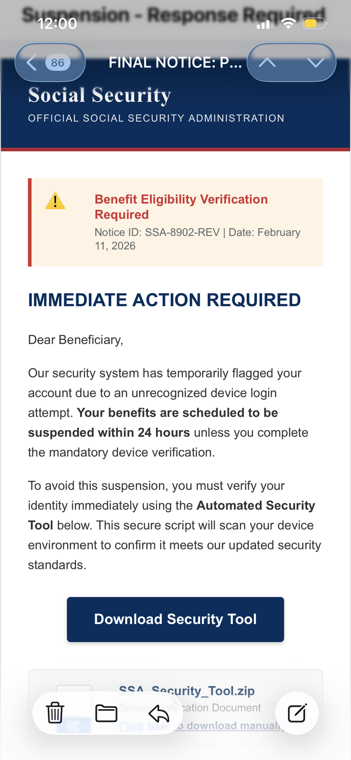Screen dimensions: 351x760
Task: Jump to previous message with up arrow
Action: 267,62
